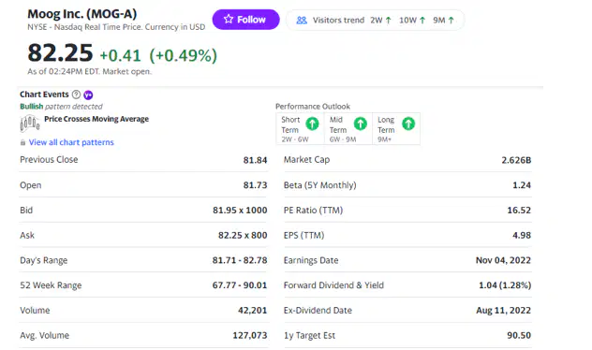Image resolution: width=592 pixels, height=350 pixels.
Task: Click the Moog Inc. (MOG-A) title
Action: click(x=82, y=14)
